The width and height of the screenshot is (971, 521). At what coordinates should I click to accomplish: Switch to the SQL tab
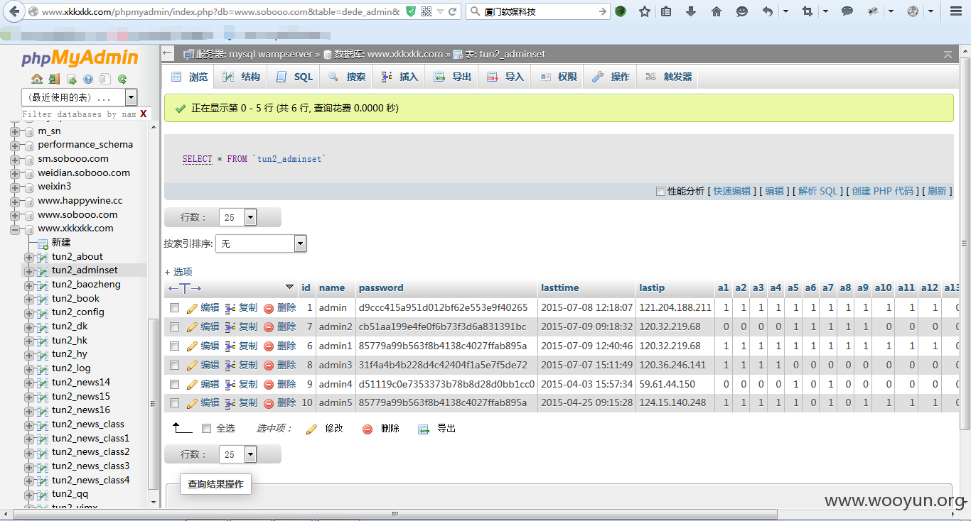[x=294, y=77]
